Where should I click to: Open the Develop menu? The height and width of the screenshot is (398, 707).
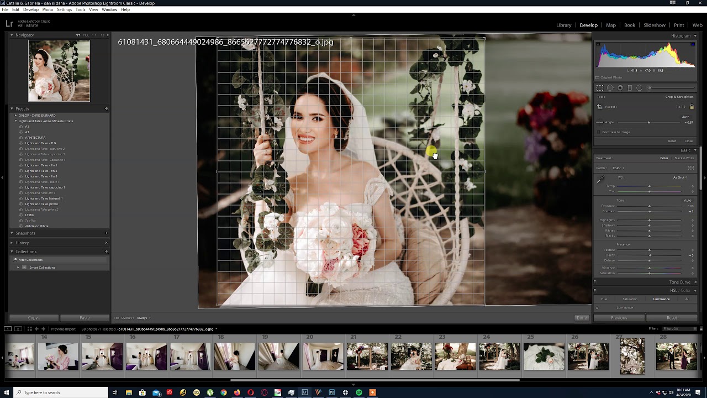pyautogui.click(x=31, y=9)
